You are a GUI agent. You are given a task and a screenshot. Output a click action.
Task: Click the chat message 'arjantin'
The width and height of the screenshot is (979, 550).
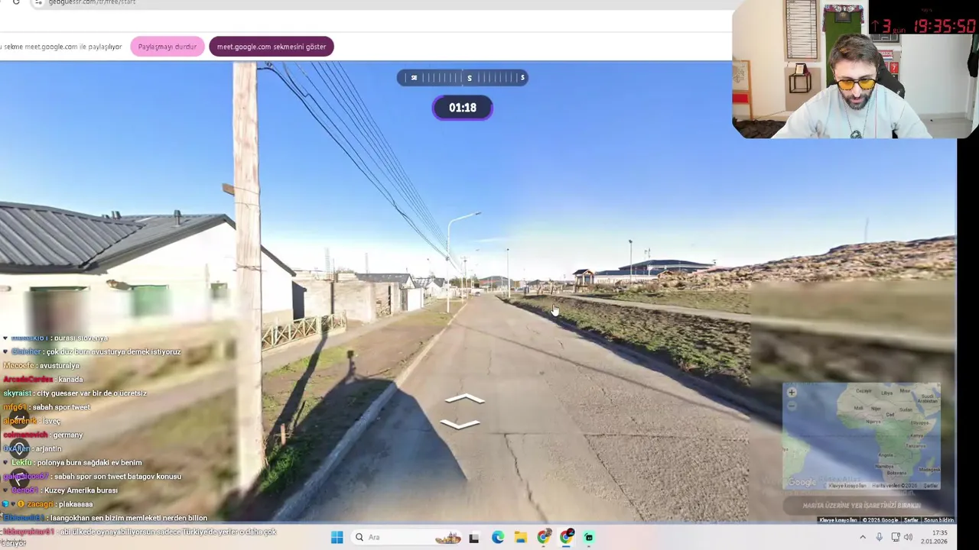(x=47, y=448)
